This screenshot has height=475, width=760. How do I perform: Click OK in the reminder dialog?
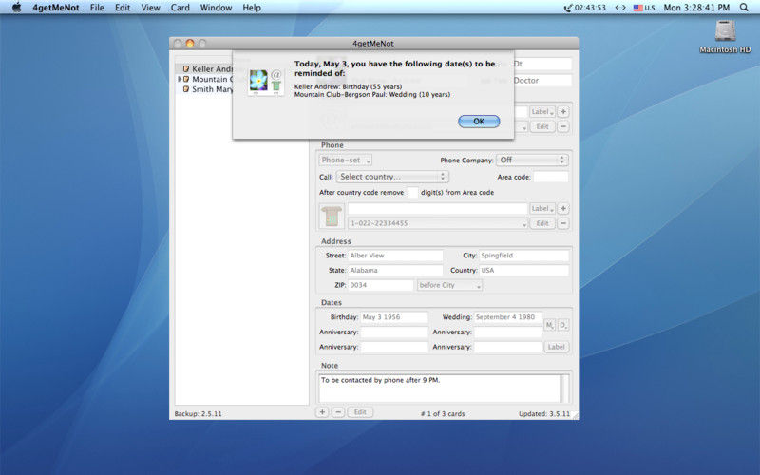click(x=479, y=122)
